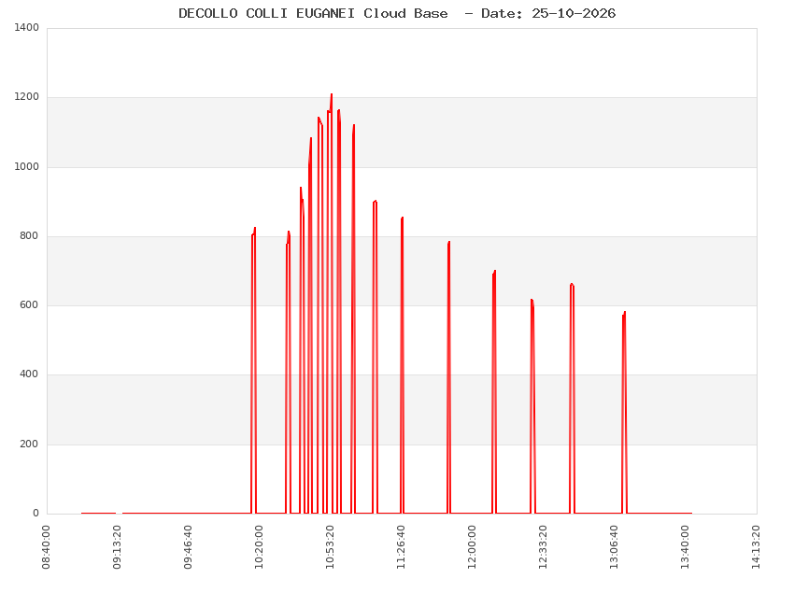The width and height of the screenshot is (794, 607).
Task: Click the y-axis value 200
Action: pos(29,445)
